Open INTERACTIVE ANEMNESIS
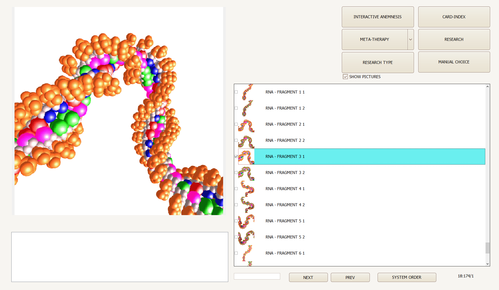 (x=378, y=17)
